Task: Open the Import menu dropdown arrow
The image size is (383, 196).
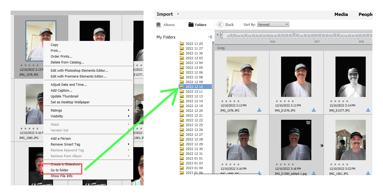Action: (178, 14)
